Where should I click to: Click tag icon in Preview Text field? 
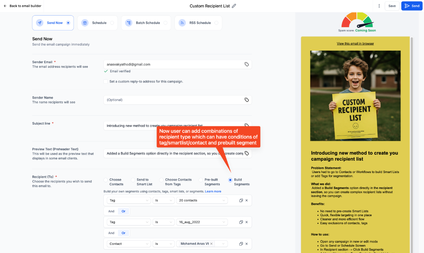pyautogui.click(x=247, y=154)
